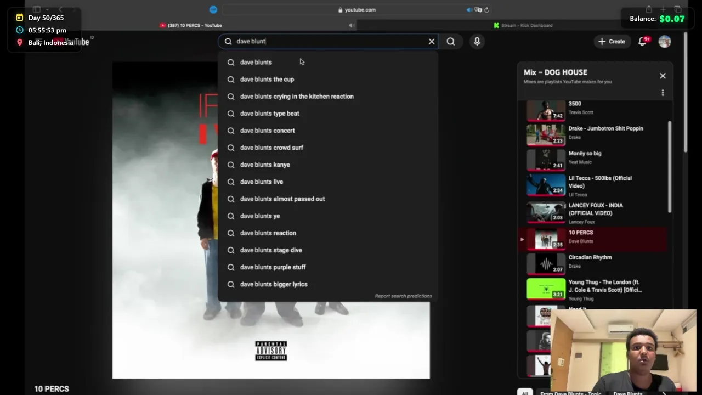This screenshot has height=395, width=702.
Task: Click the playlist panel scrollbar
Action: [670, 166]
